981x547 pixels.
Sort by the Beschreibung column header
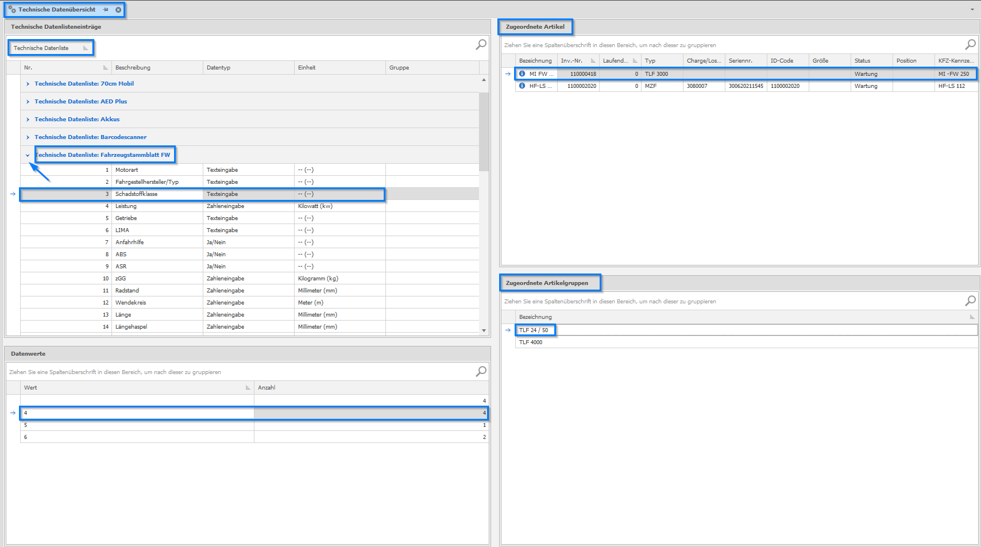(133, 68)
